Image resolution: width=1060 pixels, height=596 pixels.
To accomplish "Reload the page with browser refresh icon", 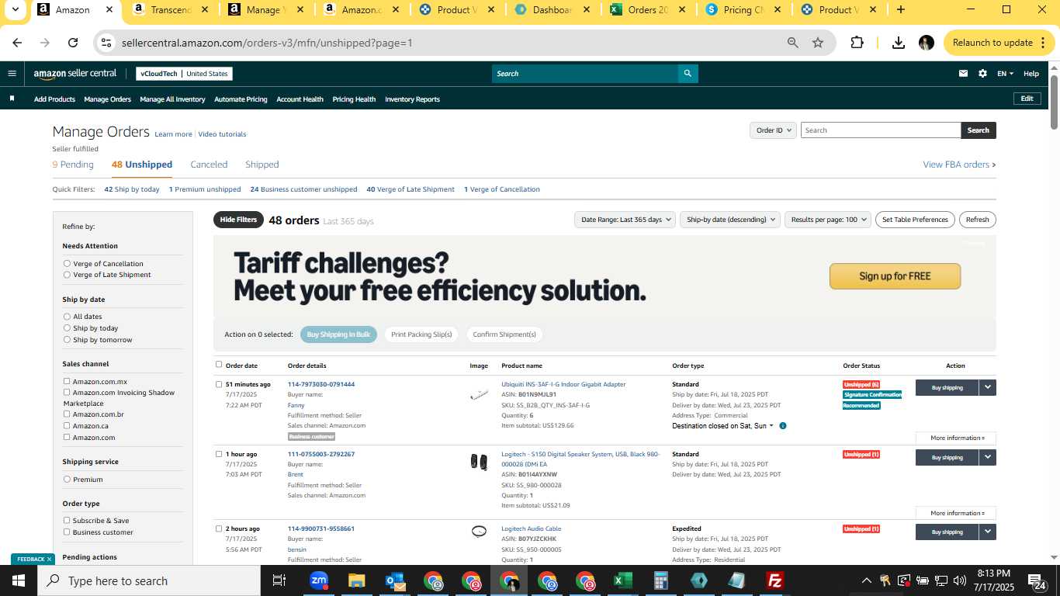I will pos(73,43).
